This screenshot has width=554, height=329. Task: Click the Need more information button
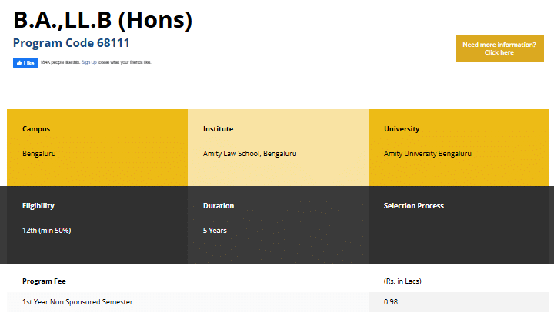(x=499, y=48)
